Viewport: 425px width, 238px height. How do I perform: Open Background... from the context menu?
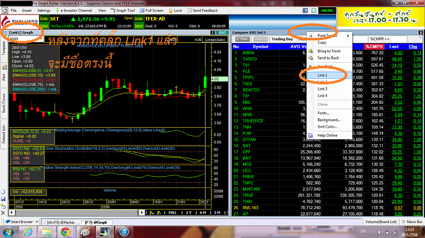(x=329, y=120)
